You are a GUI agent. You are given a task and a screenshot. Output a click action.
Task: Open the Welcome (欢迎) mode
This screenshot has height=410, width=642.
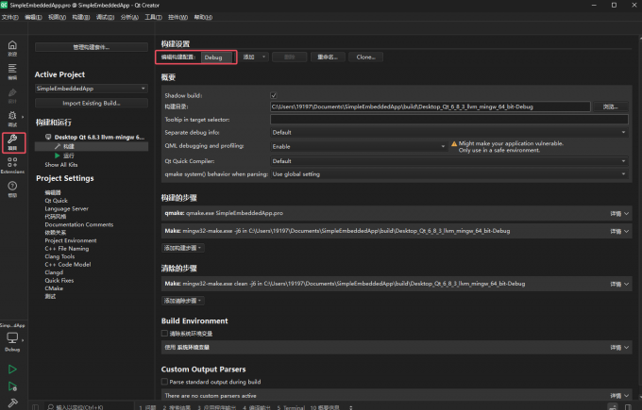(x=12, y=47)
